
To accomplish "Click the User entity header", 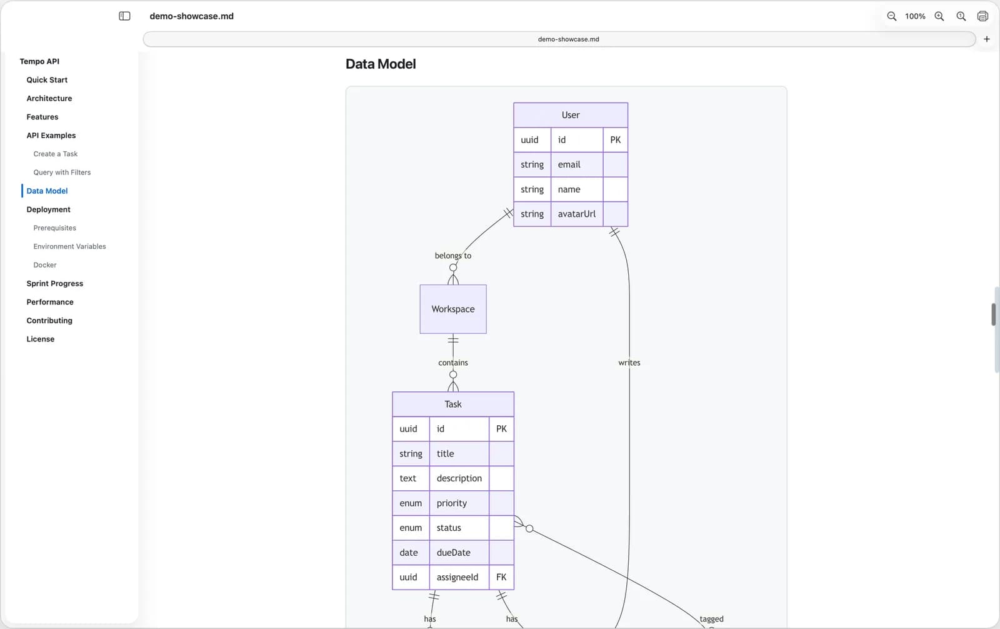I will click(x=571, y=115).
